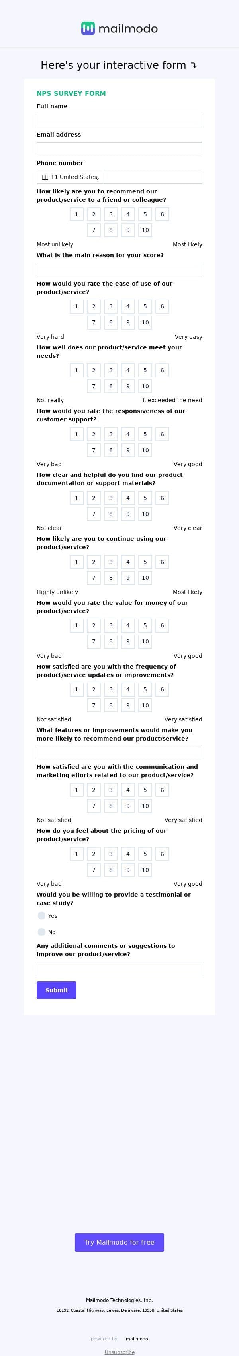Choose 7 for pricing rating
Viewport: 239px width, 1356px height.
(x=94, y=870)
